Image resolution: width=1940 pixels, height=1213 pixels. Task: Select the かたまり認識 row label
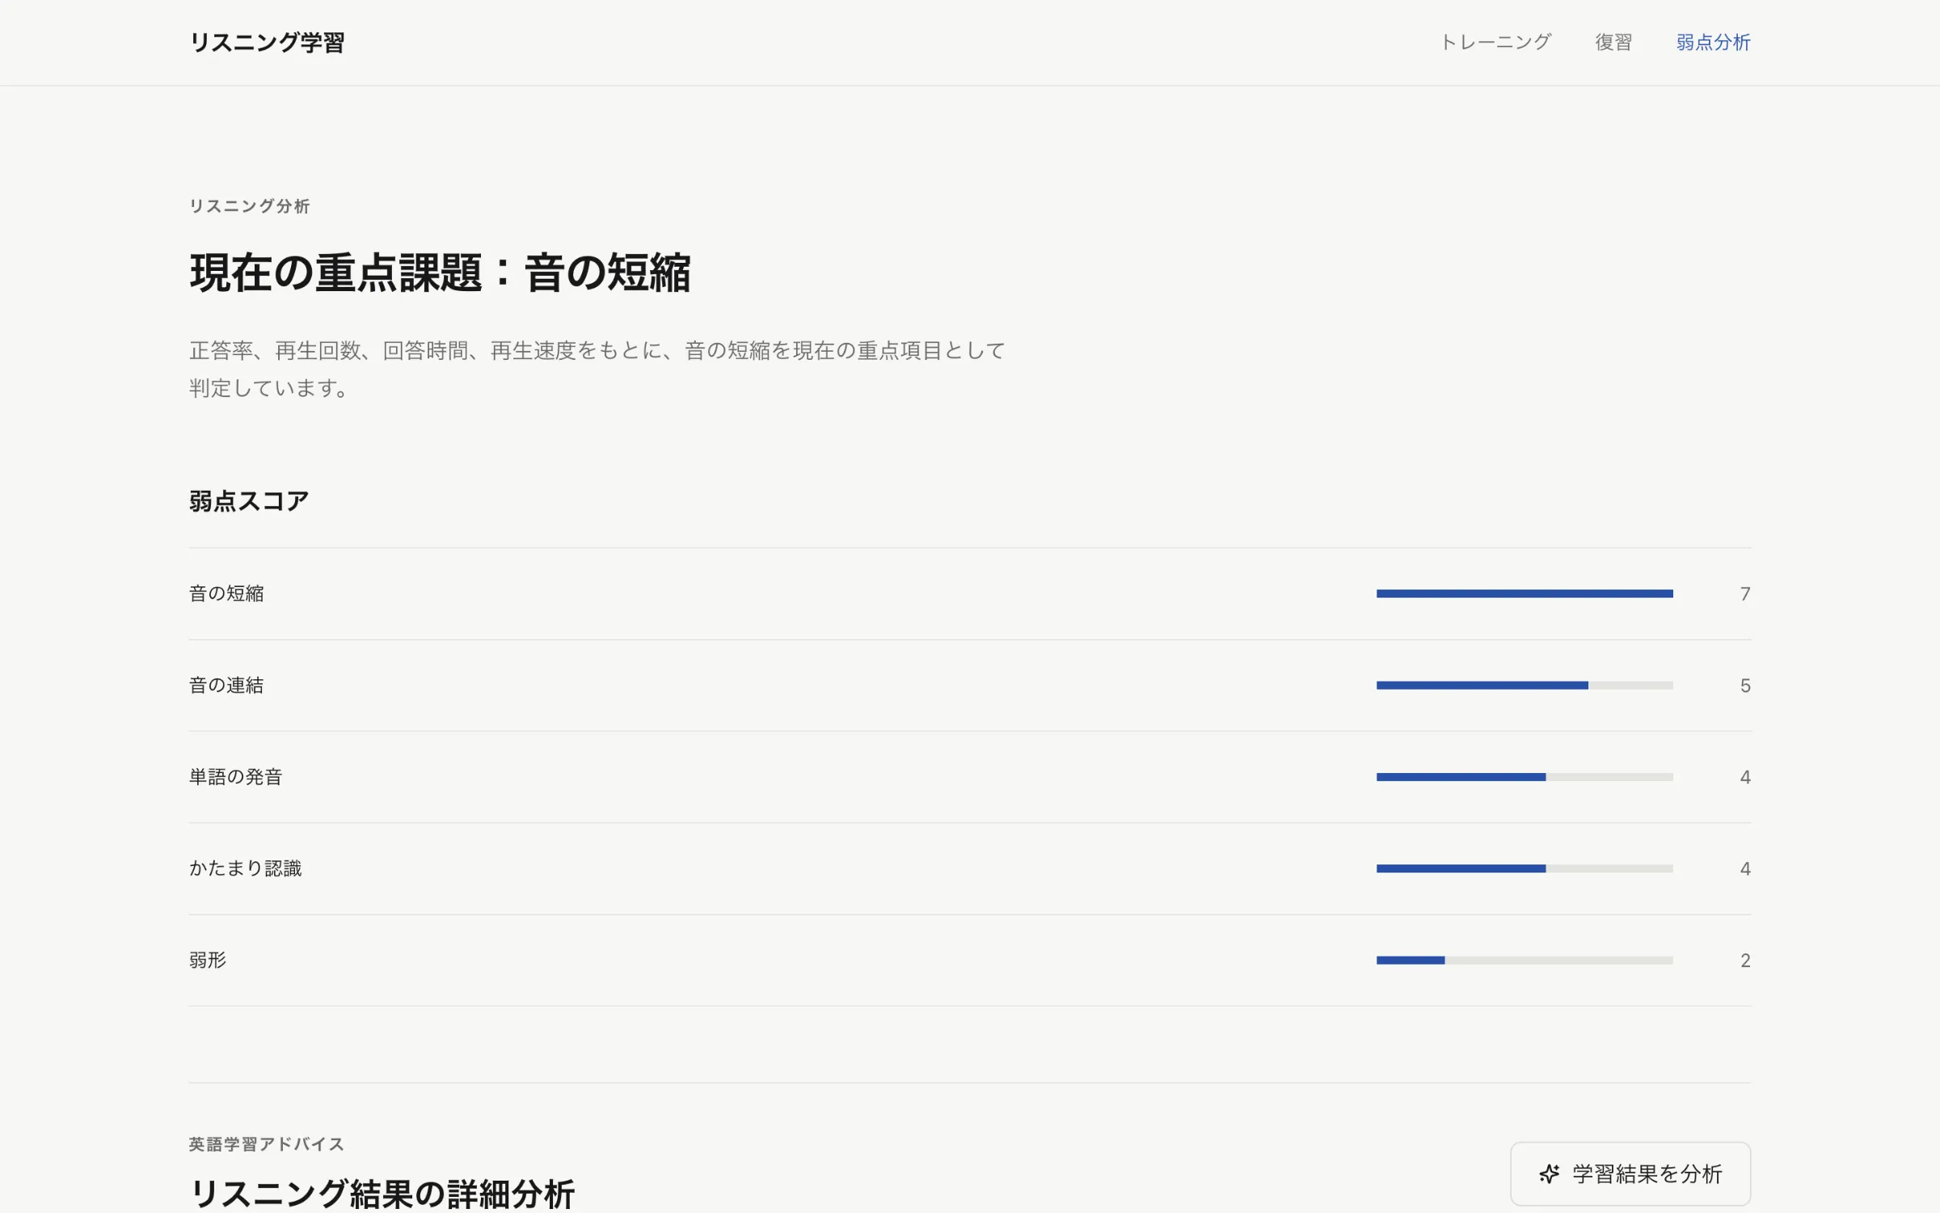246,869
